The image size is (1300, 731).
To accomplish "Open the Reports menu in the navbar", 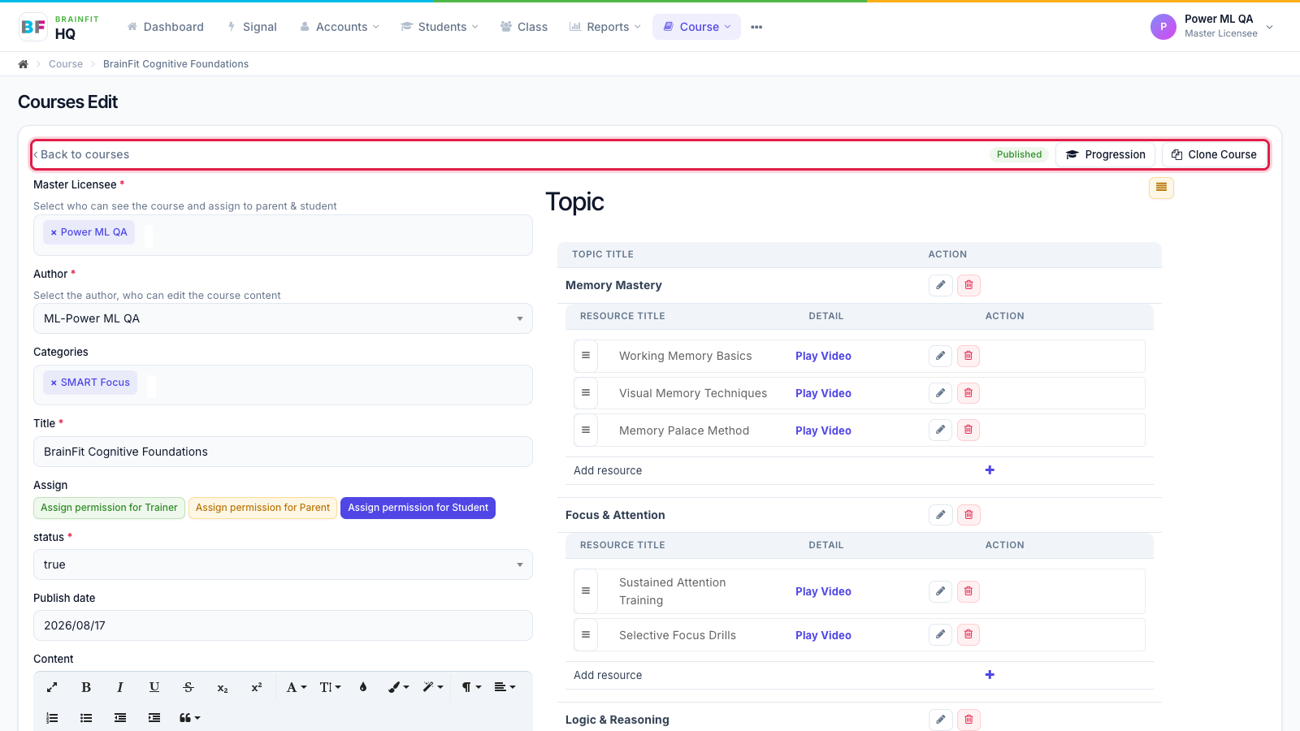I will [605, 27].
